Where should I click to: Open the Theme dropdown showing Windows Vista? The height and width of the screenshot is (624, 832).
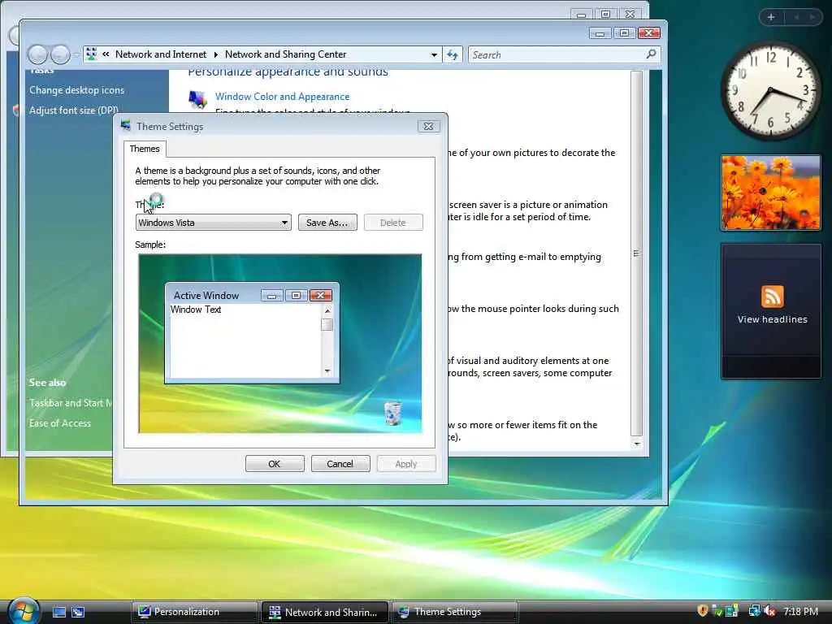coord(214,223)
